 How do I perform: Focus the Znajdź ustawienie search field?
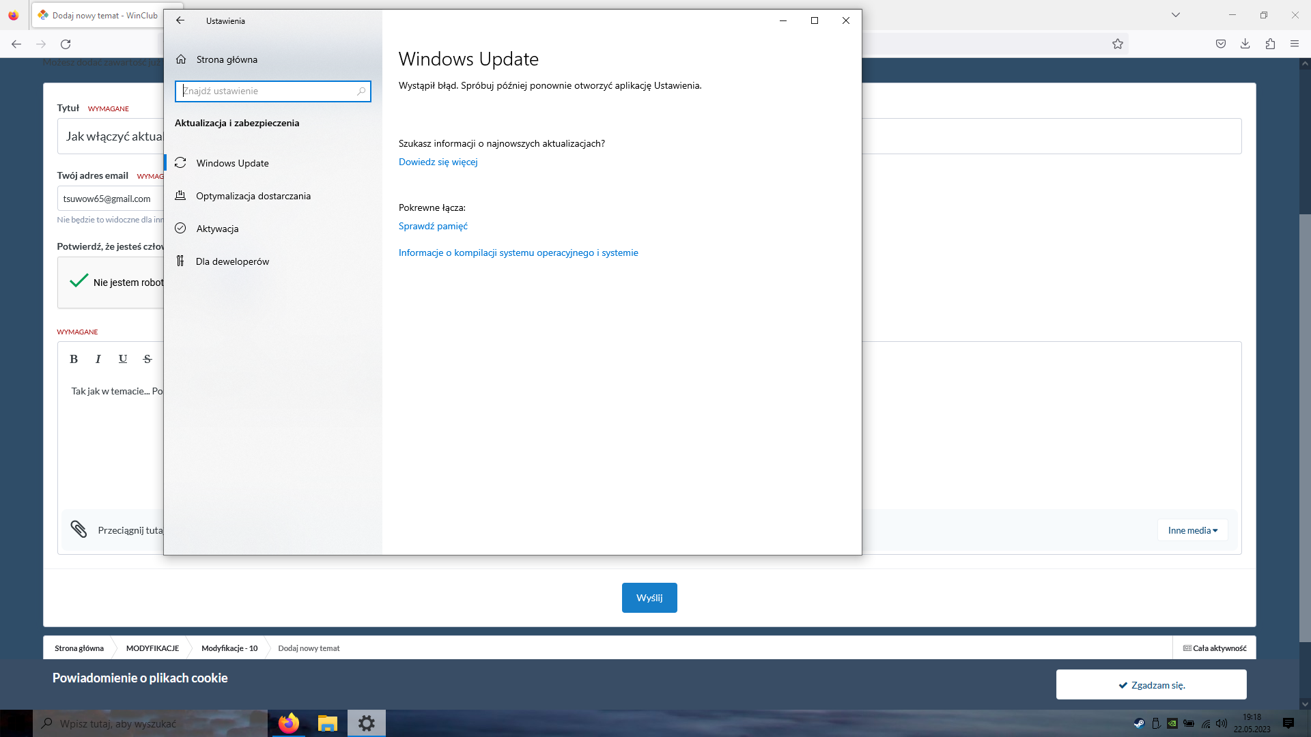[273, 91]
